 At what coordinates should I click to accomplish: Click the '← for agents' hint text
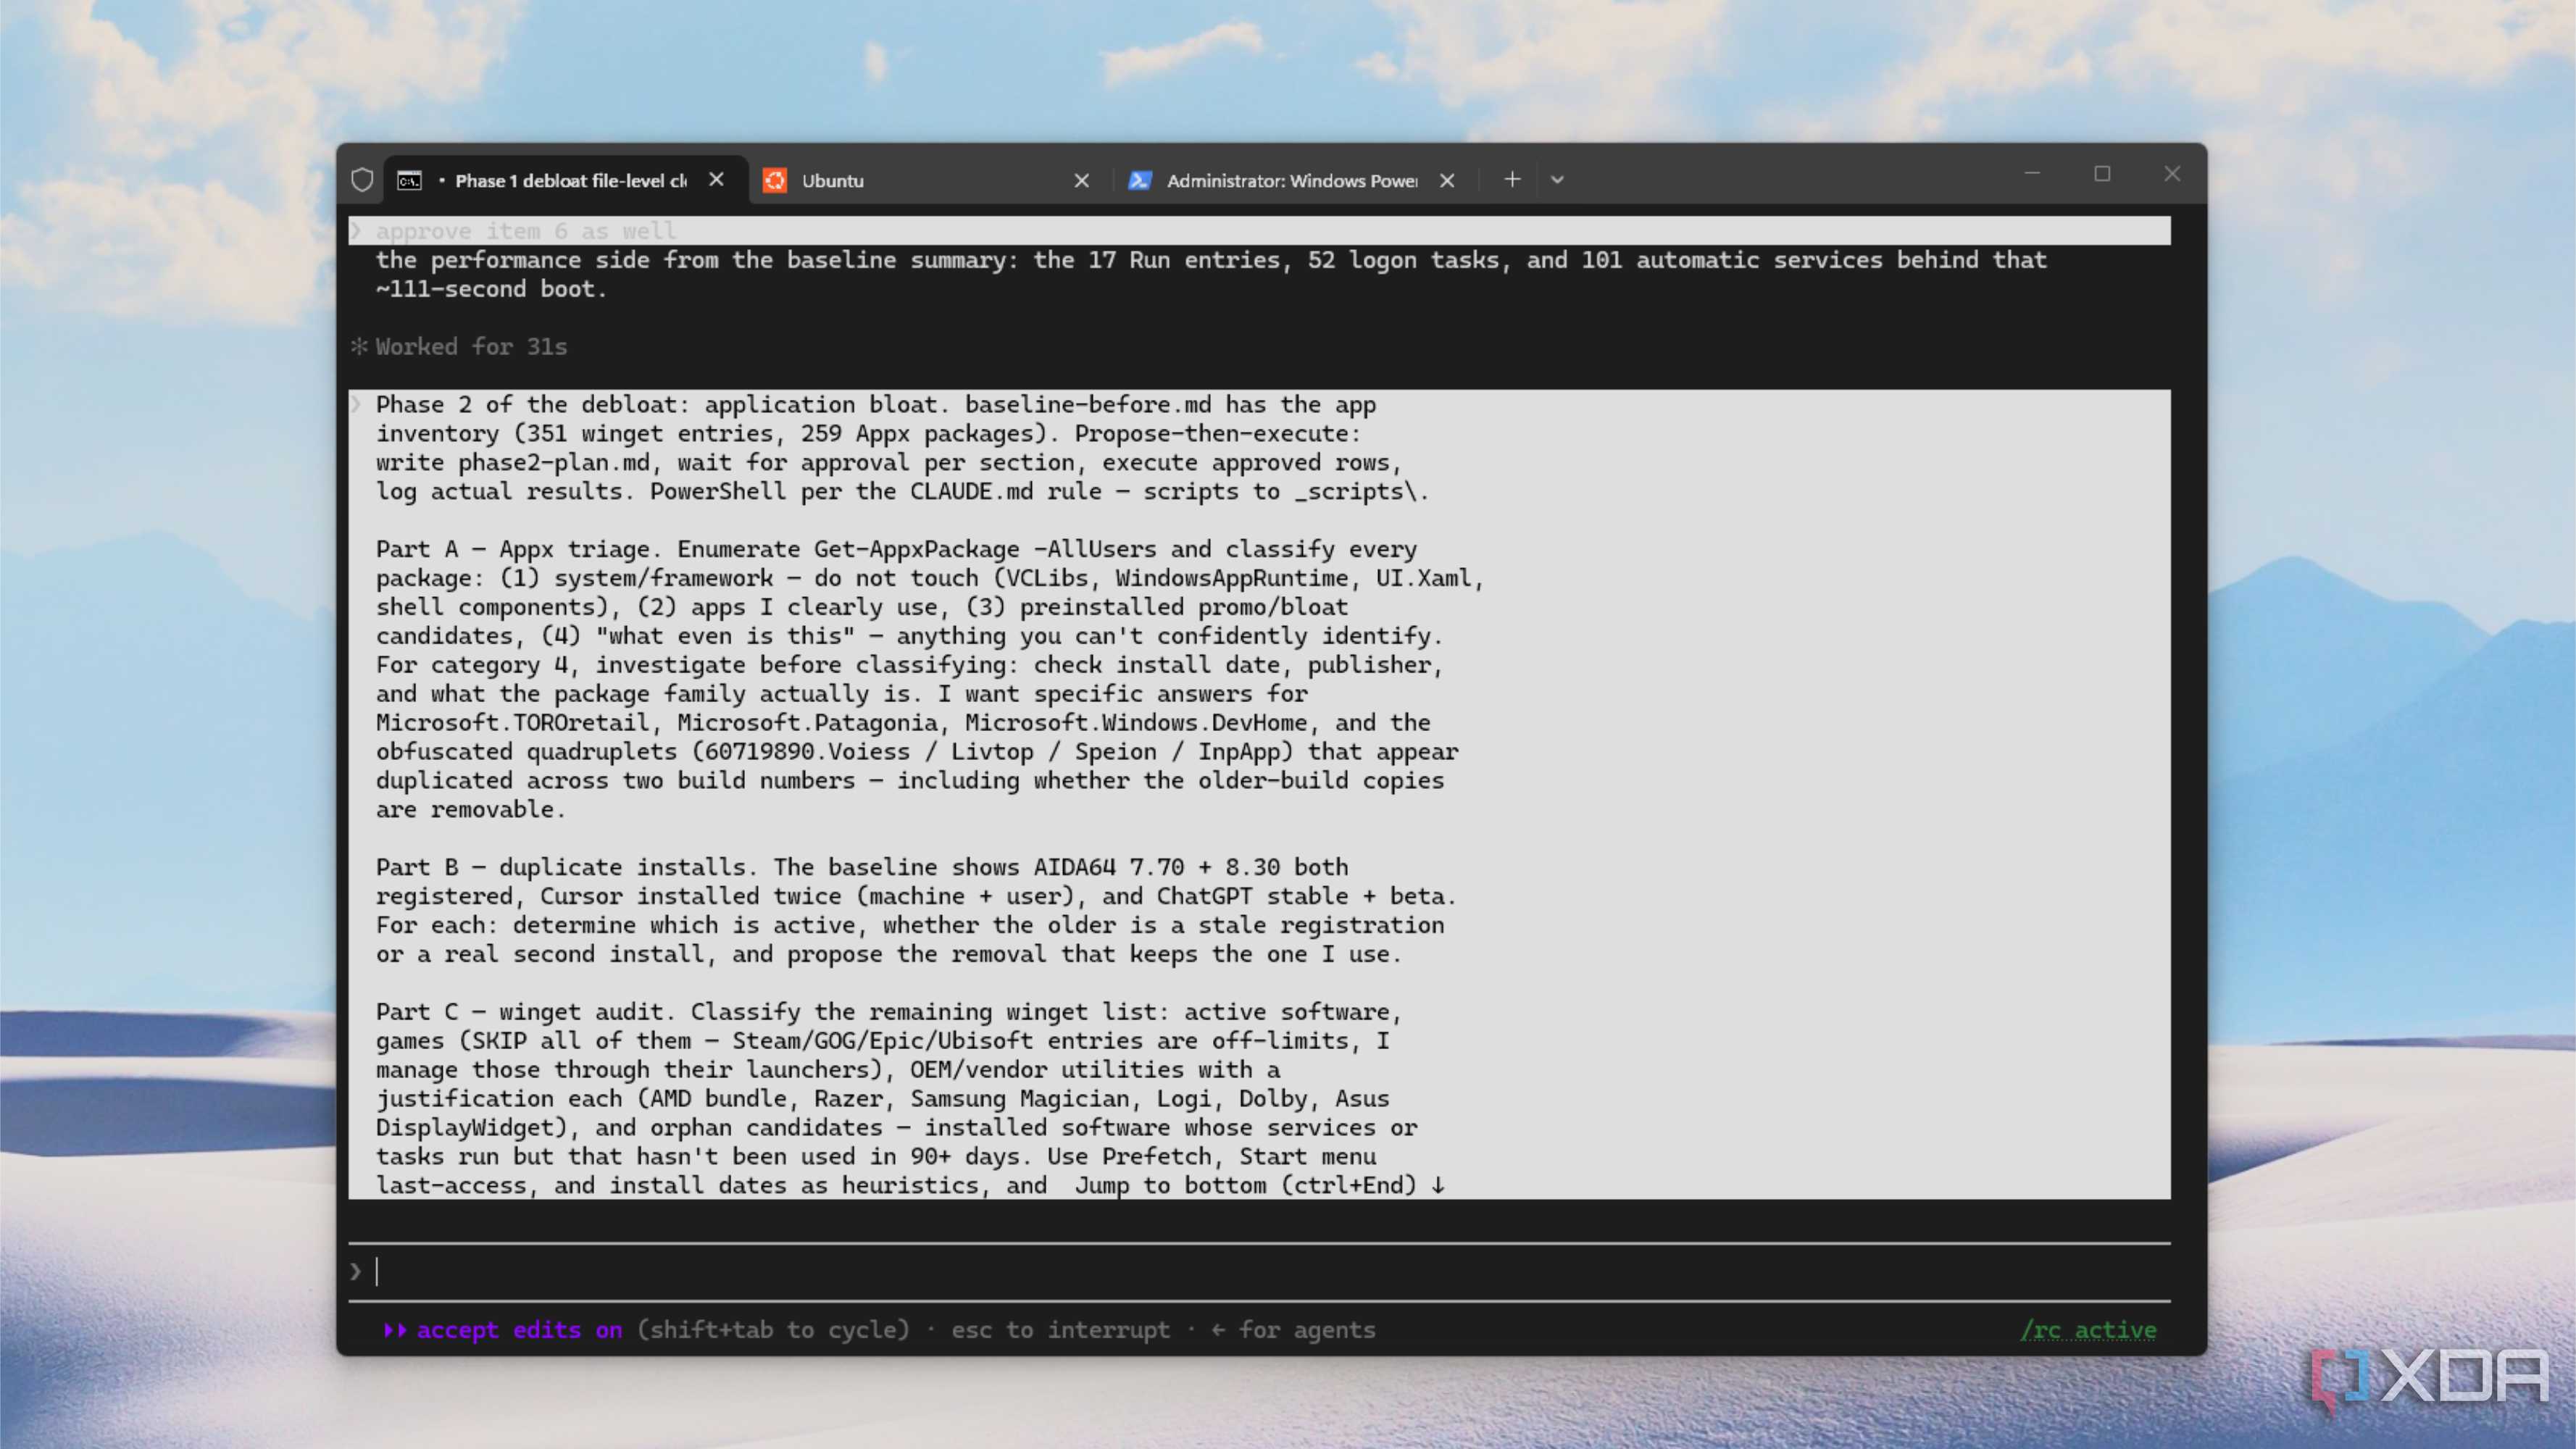coord(1293,1330)
